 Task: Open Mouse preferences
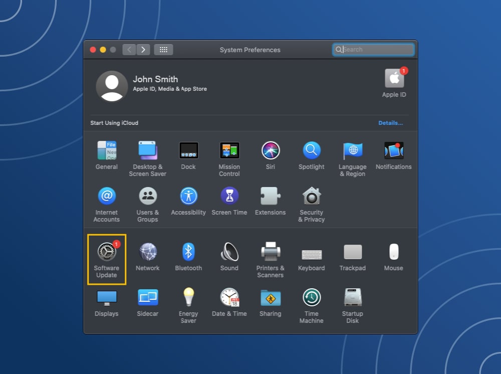[394, 257]
